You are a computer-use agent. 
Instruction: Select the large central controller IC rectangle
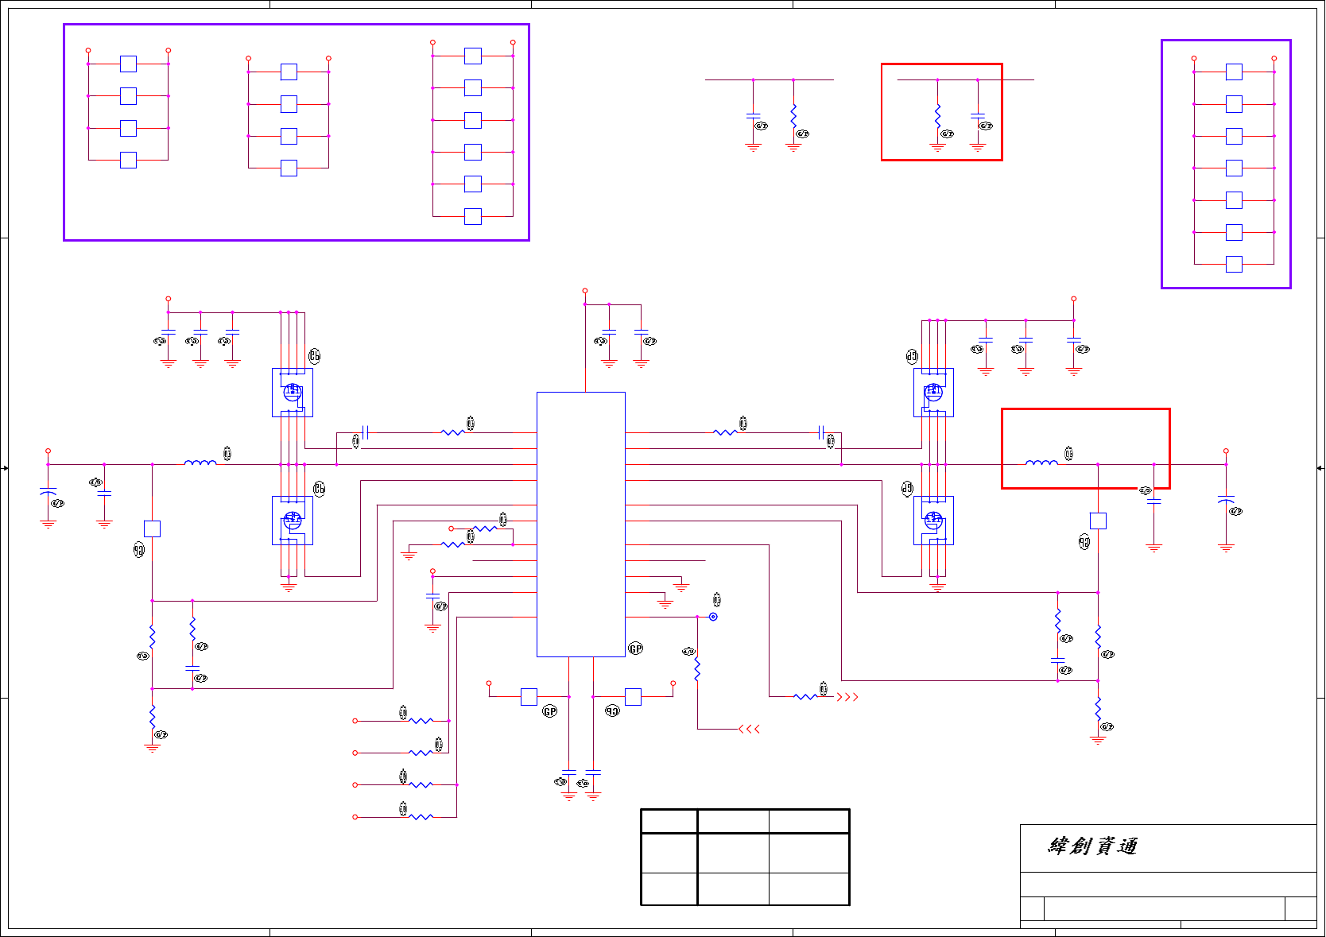click(581, 525)
